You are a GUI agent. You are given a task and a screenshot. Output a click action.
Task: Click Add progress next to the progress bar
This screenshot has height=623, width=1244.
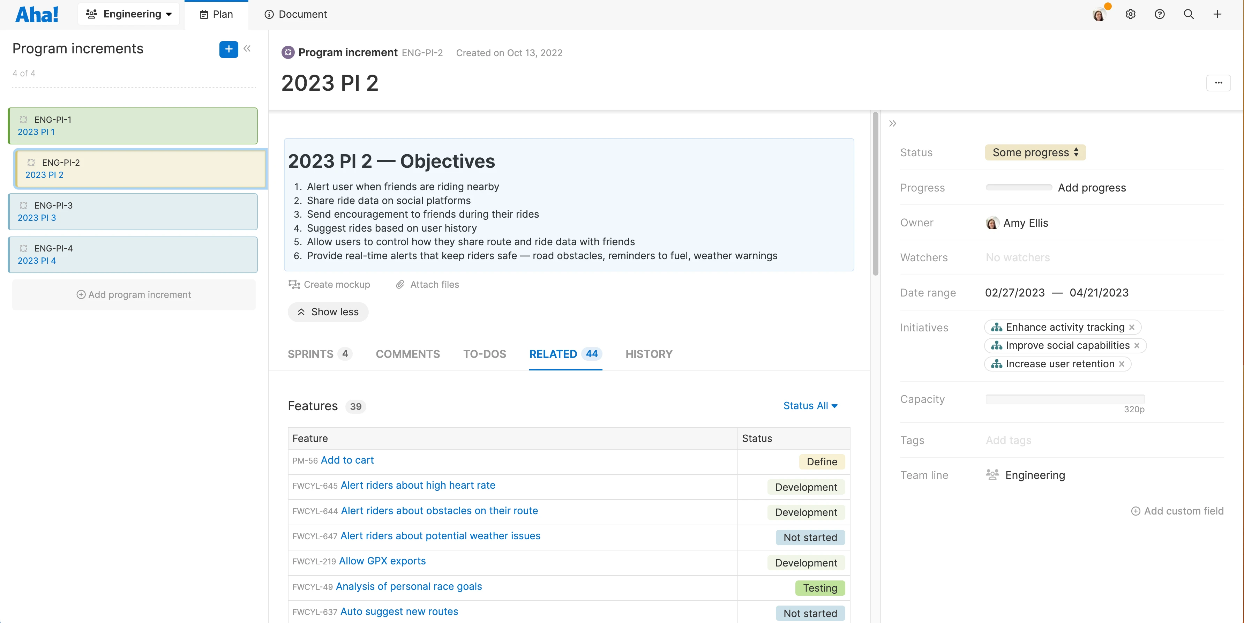click(x=1092, y=187)
